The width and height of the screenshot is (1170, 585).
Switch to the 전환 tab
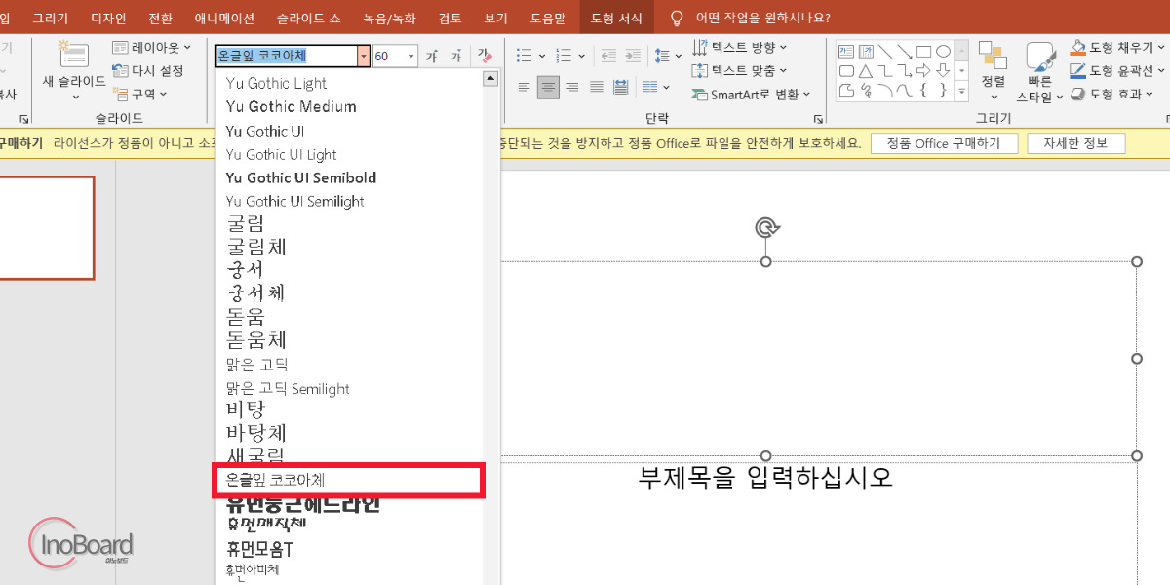(x=161, y=18)
